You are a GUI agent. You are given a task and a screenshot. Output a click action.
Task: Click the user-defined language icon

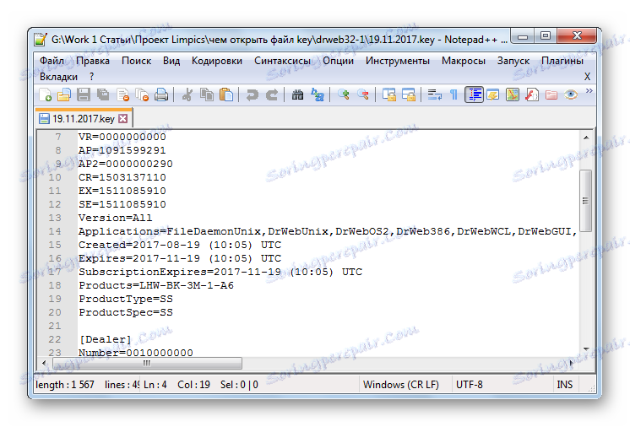point(493,95)
